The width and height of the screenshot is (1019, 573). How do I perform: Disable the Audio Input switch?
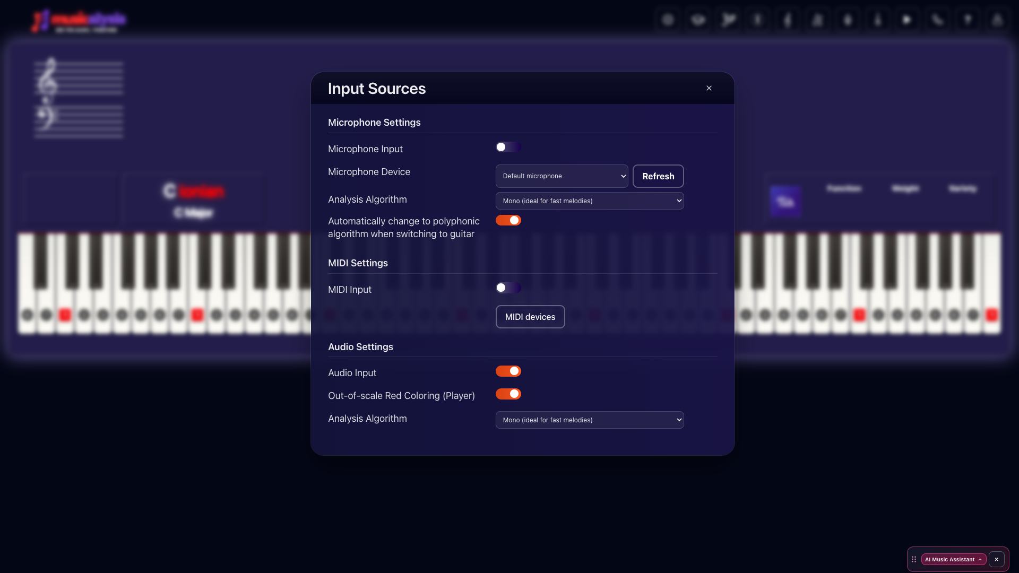pyautogui.click(x=508, y=371)
